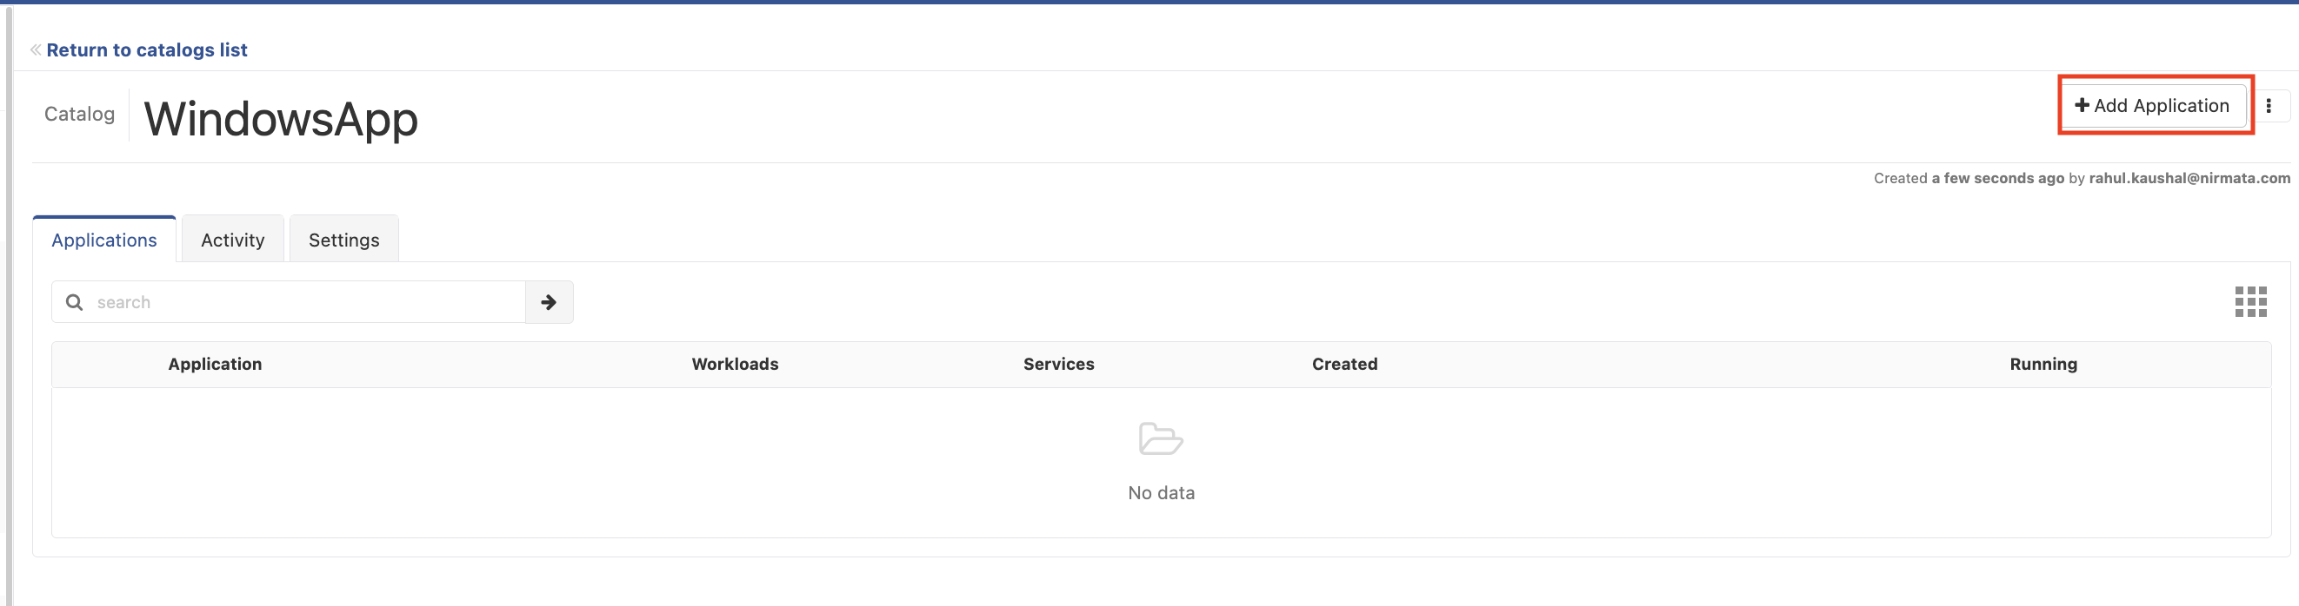The height and width of the screenshot is (606, 2299).
Task: Sort by the Workloads column header
Action: click(x=735, y=364)
